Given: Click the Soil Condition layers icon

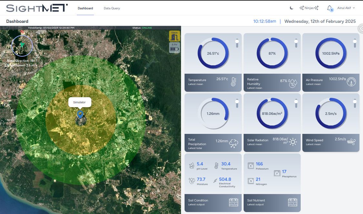Looking at the screenshot, I should pyautogui.click(x=234, y=202).
